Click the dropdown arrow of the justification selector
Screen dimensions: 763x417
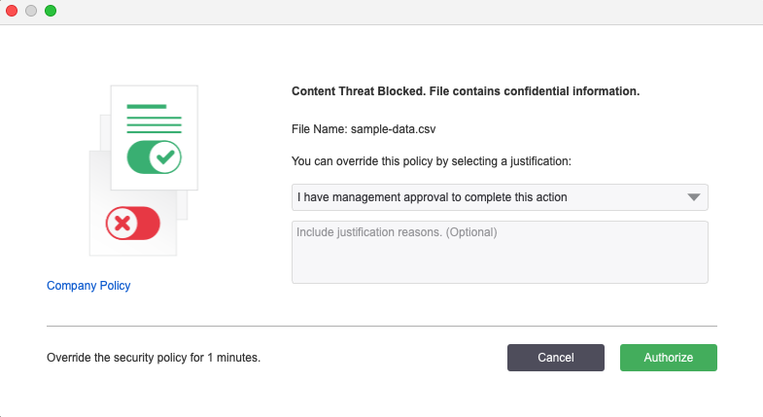tap(693, 197)
